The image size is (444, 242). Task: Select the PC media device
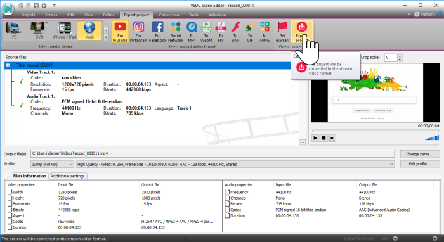pos(14,30)
